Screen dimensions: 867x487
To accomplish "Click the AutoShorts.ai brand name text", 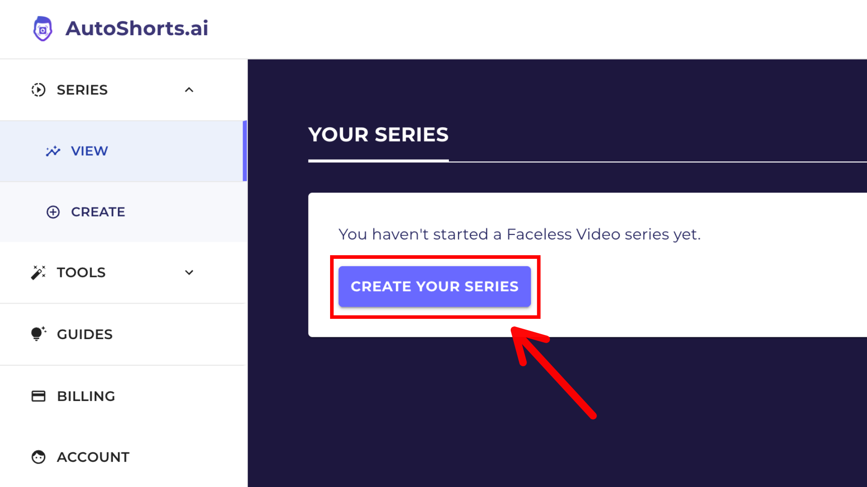I will click(x=137, y=28).
